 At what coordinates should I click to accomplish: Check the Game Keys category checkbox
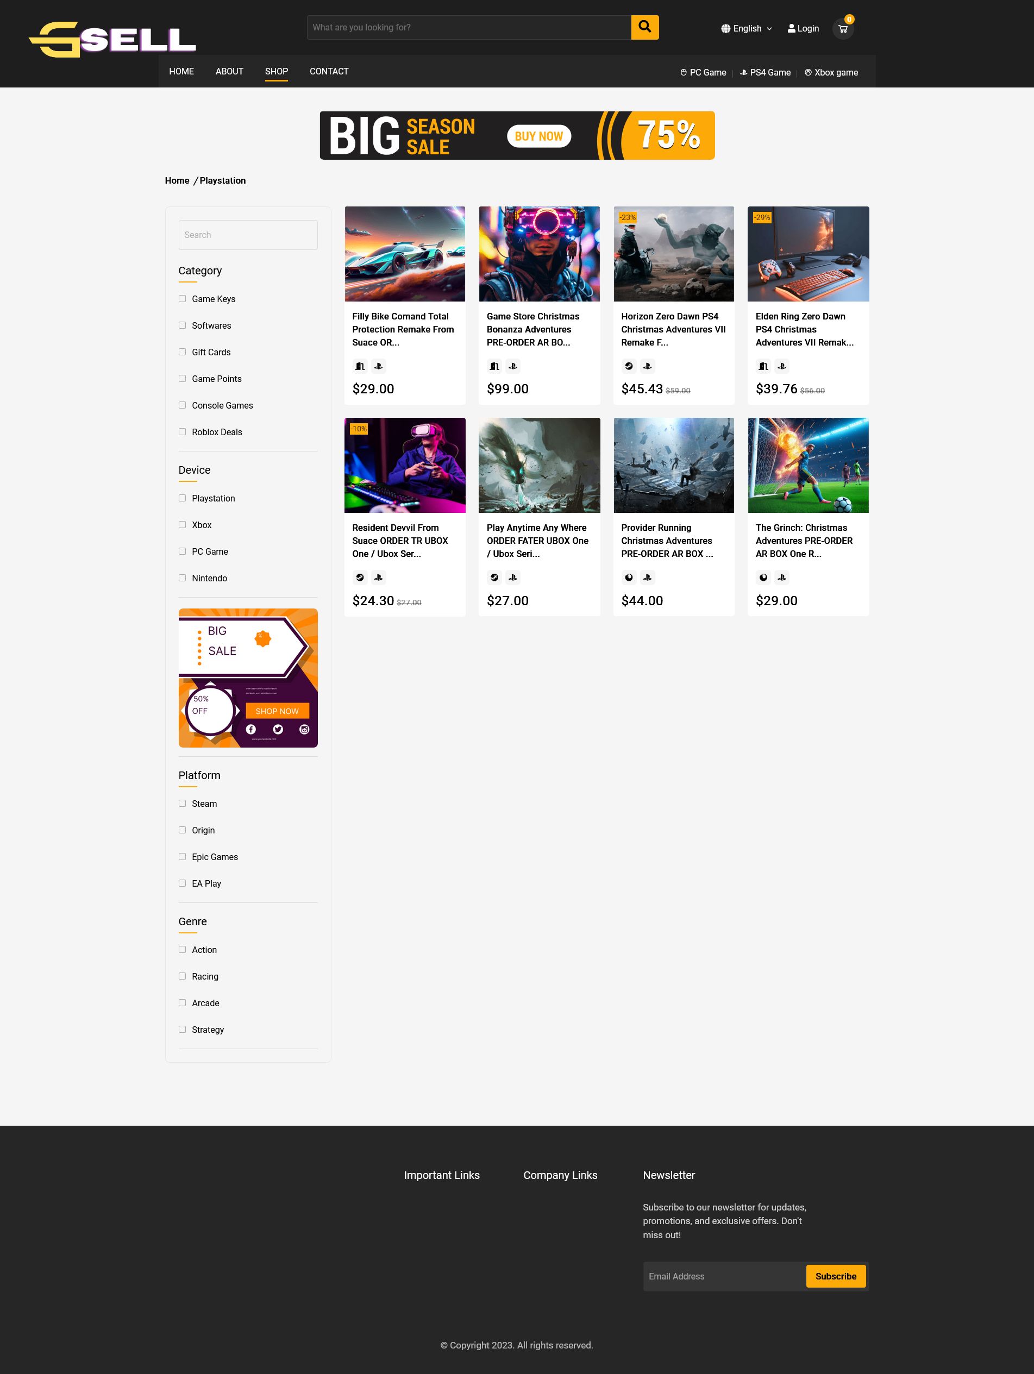click(x=182, y=299)
